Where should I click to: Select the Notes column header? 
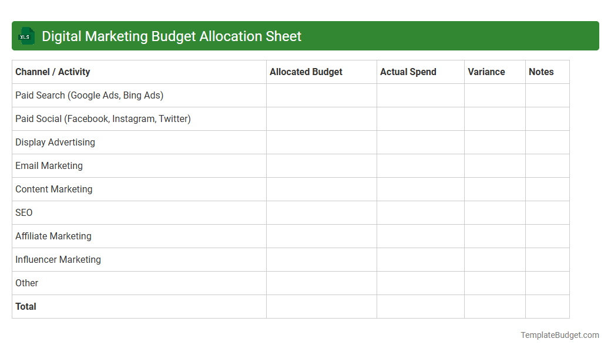tap(540, 72)
